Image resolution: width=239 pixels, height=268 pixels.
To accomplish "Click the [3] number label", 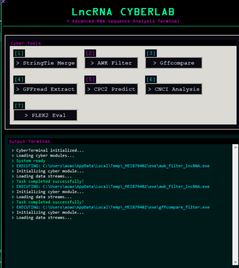I will coord(151,53).
